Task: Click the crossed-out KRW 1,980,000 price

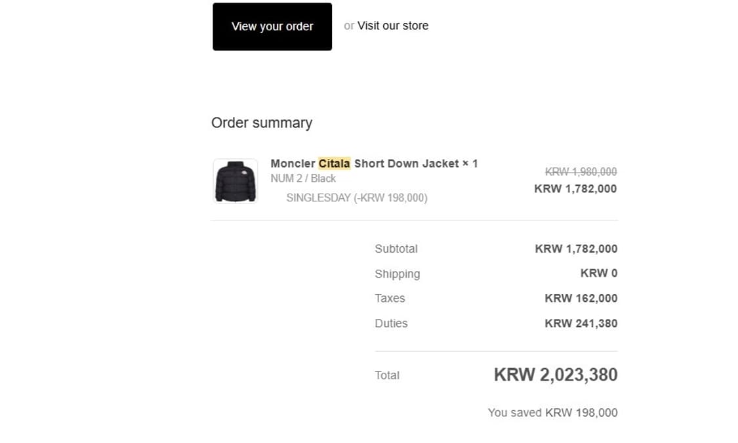Action: coord(581,172)
